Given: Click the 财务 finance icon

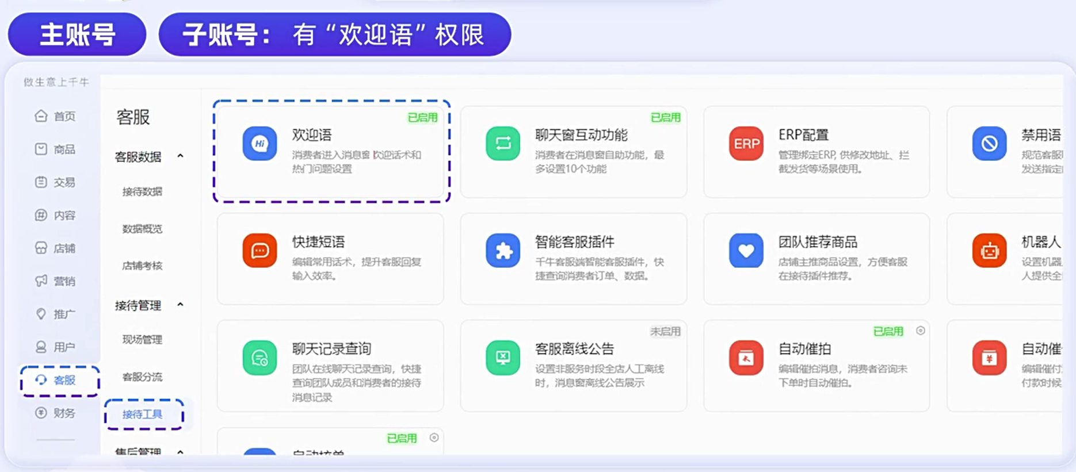Looking at the screenshot, I should (x=41, y=413).
